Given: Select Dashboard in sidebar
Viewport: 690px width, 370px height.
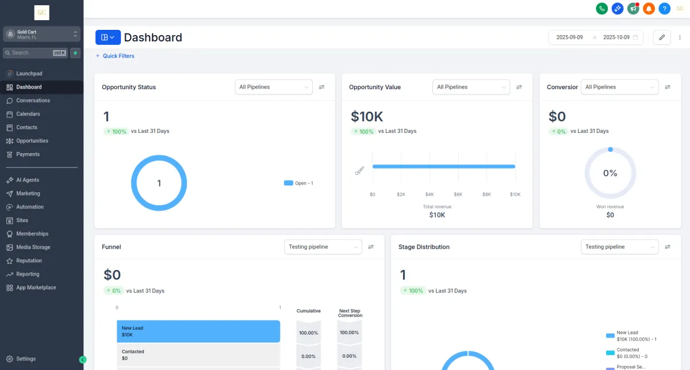Looking at the screenshot, I should pyautogui.click(x=41, y=87).
